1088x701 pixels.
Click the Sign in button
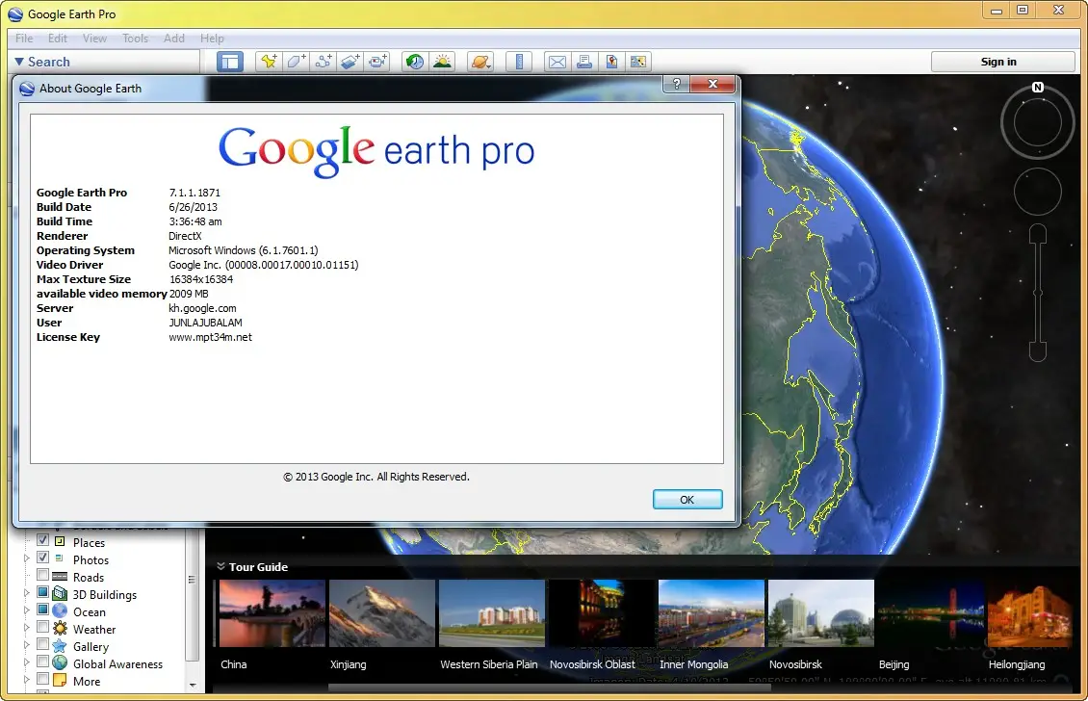click(x=1003, y=62)
